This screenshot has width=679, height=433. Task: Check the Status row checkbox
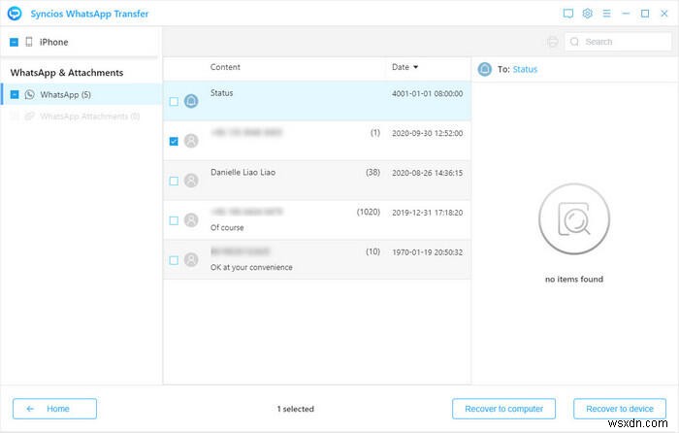(x=174, y=101)
